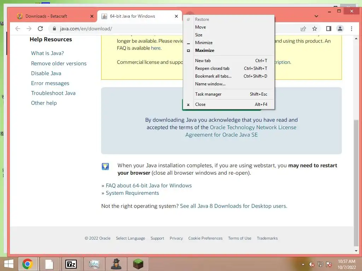Open the Chrome profile avatar
This screenshot has height=271, width=362.
(x=340, y=29)
